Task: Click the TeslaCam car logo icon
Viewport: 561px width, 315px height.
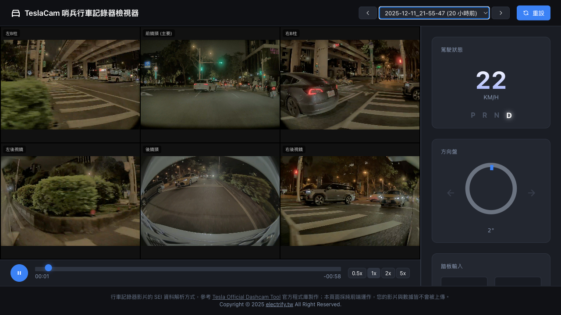Action: 16,13
